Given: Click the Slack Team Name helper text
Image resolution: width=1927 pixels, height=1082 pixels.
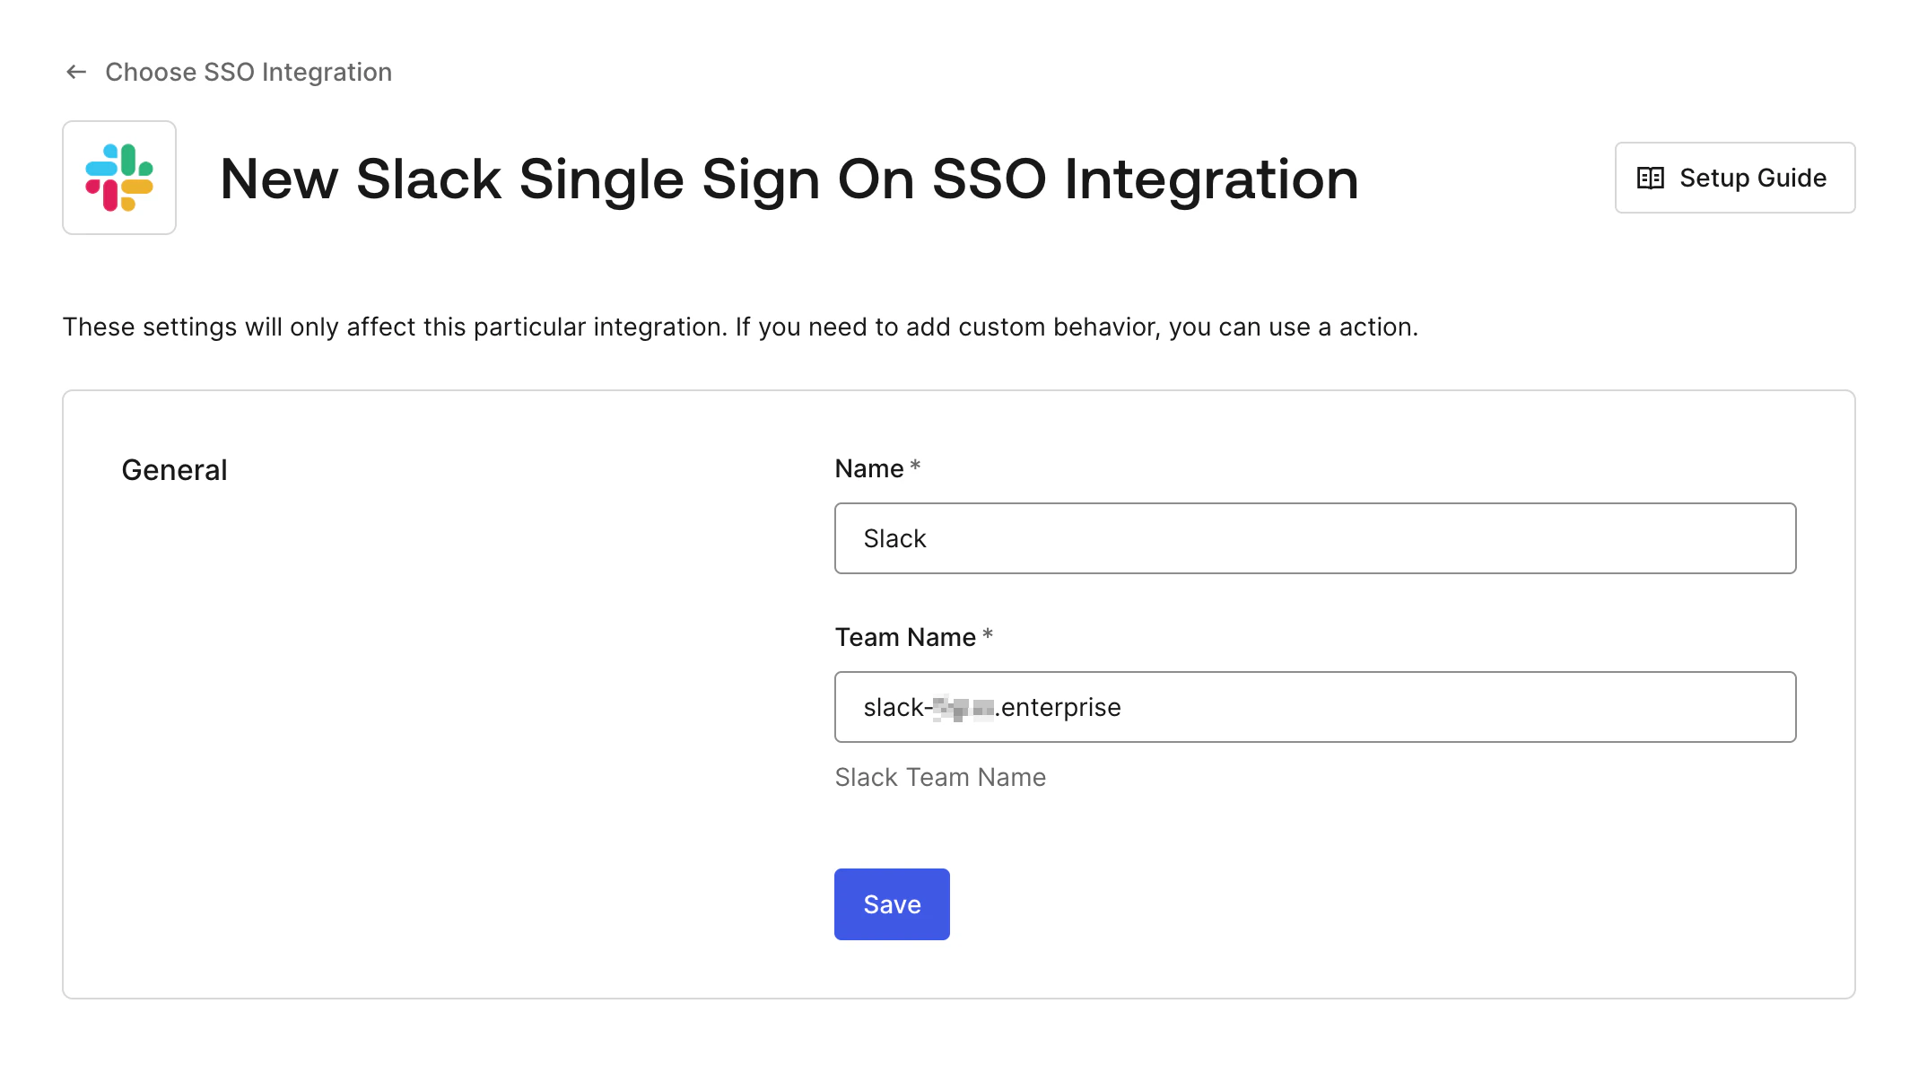Looking at the screenshot, I should tap(939, 777).
